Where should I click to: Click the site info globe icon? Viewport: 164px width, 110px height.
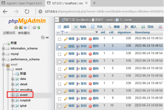pos(40,11)
